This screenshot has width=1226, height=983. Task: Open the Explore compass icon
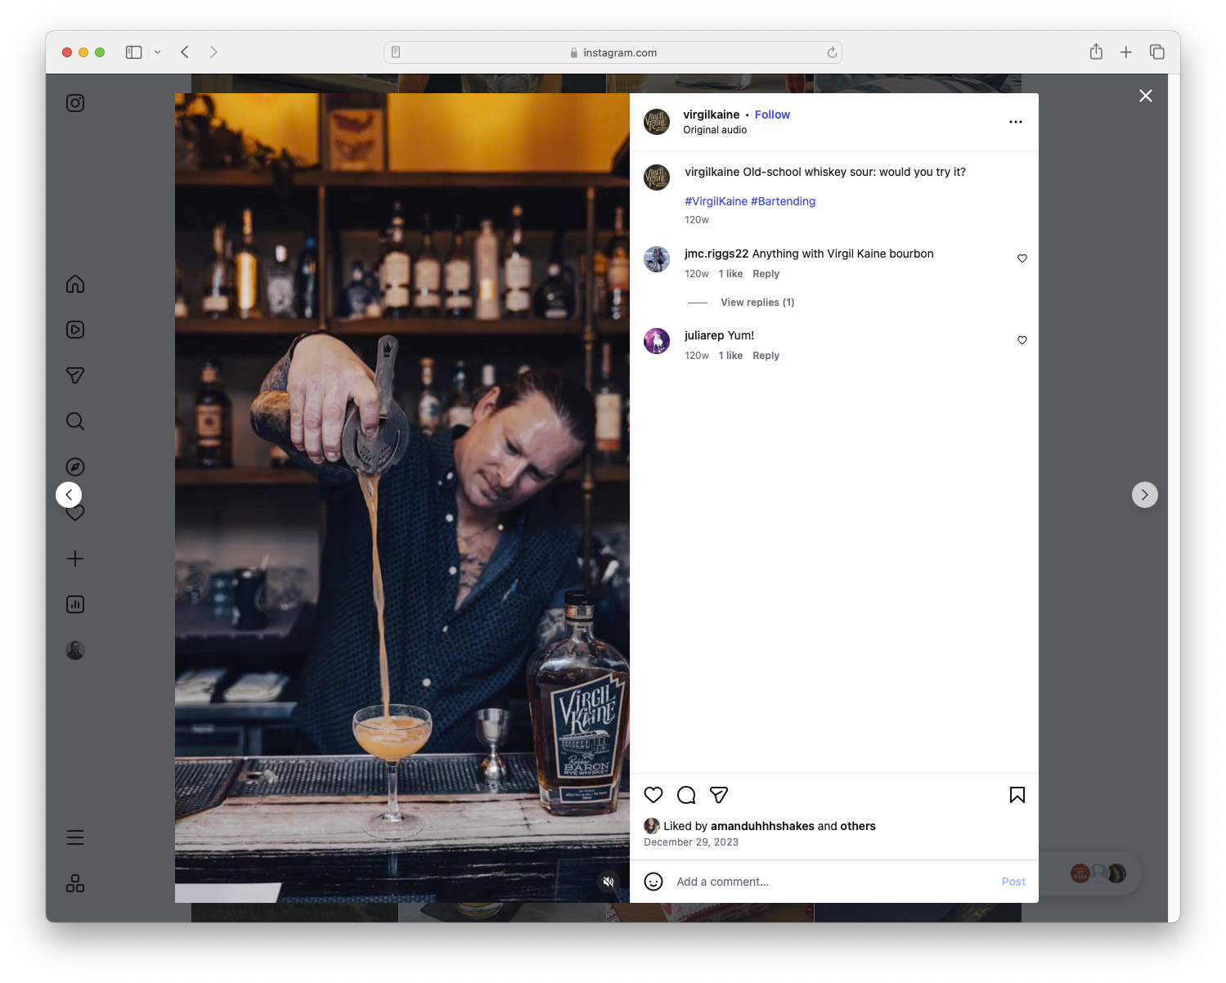click(x=74, y=466)
